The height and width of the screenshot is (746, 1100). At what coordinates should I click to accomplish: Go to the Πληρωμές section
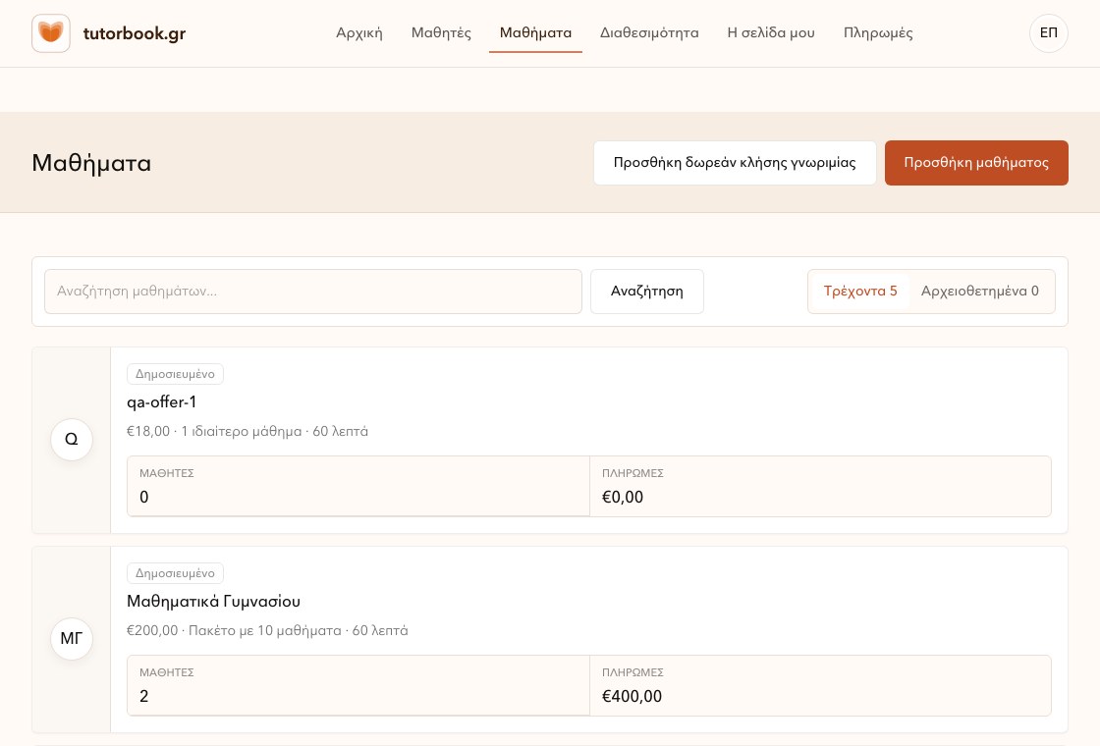point(878,33)
